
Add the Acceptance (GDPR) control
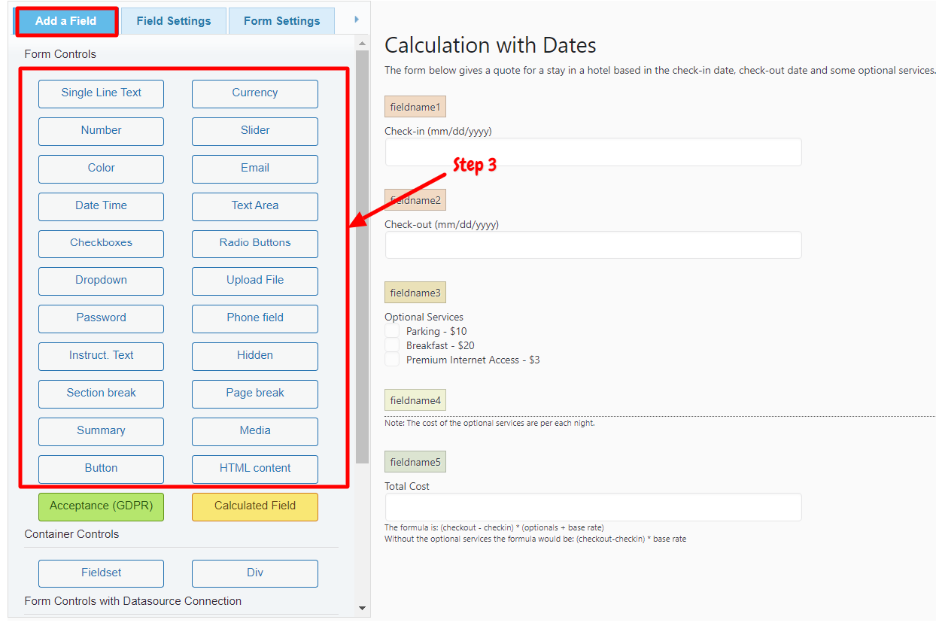coord(101,506)
